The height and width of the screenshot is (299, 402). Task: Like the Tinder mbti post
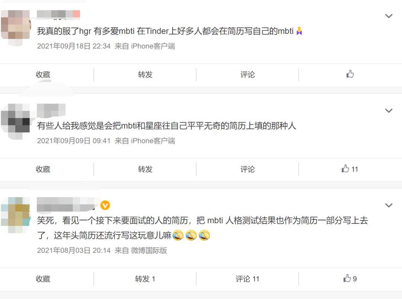point(350,74)
